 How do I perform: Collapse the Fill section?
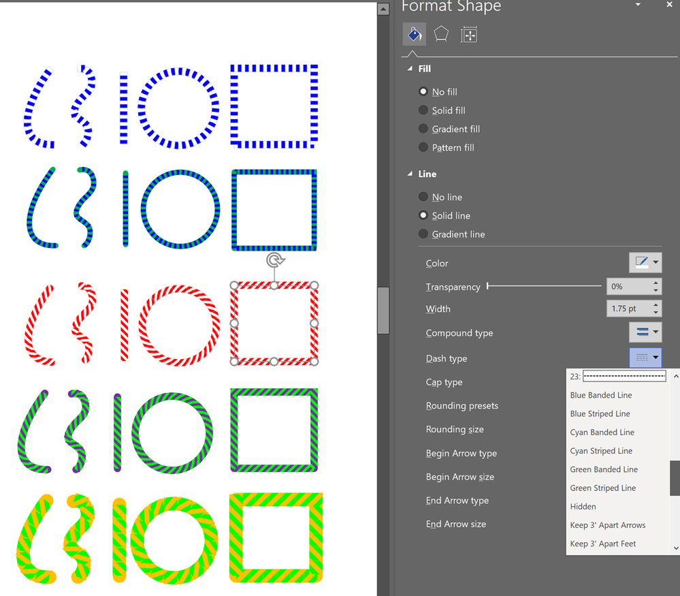[410, 69]
